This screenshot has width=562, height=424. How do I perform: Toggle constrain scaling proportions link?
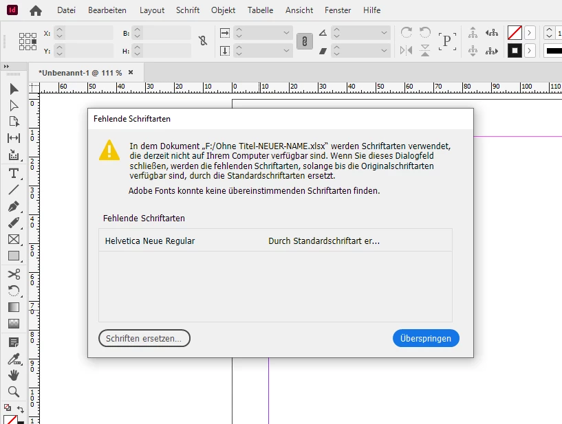(x=305, y=41)
